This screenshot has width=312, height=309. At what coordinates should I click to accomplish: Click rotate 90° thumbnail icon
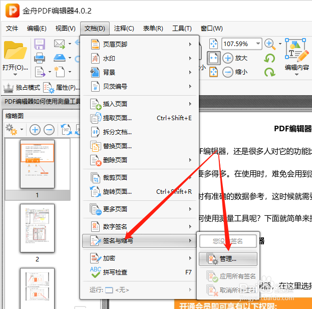(66, 129)
